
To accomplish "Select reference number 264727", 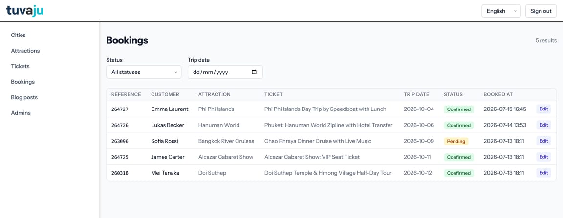I will tap(120, 109).
